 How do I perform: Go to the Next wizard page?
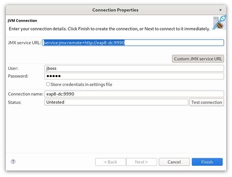(x=141, y=162)
